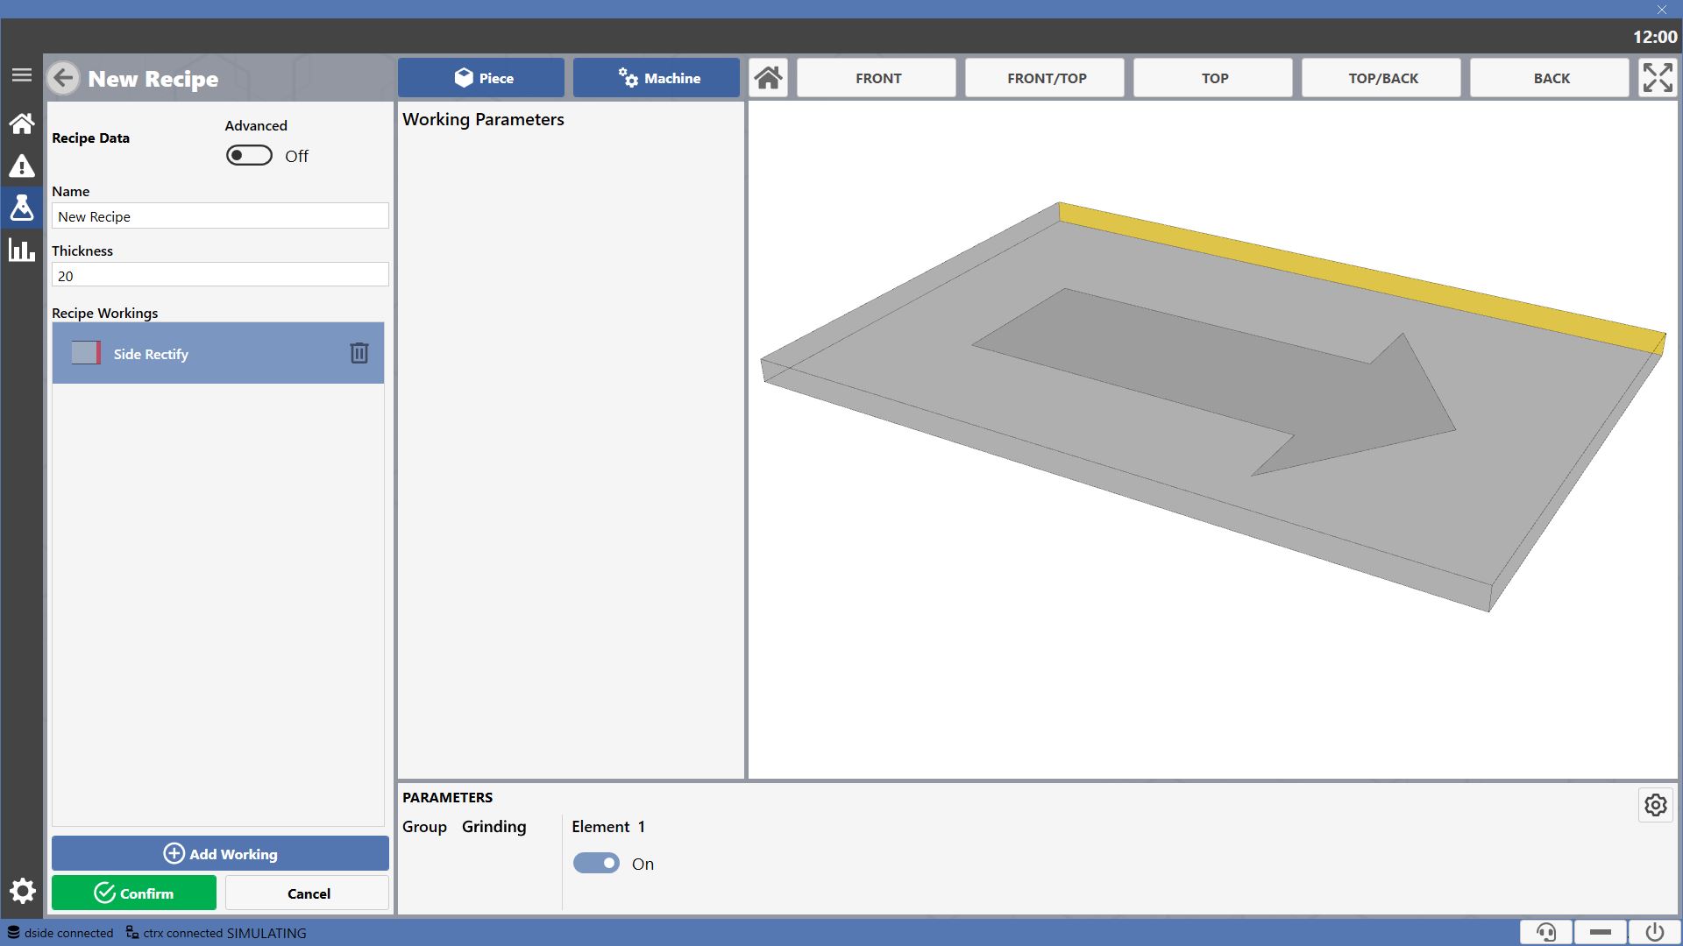Screen dimensions: 1683x946
Task: Click the power icon in the status bar
Action: [x=1655, y=932]
